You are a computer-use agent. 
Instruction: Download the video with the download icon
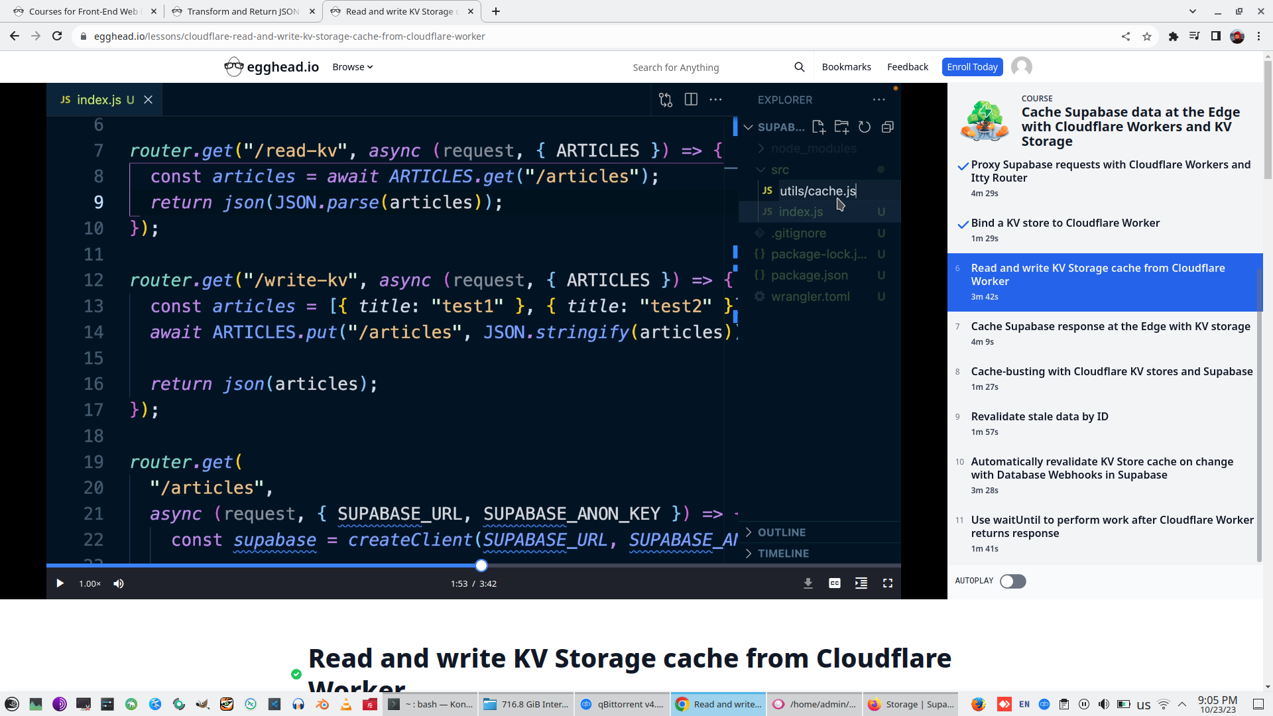pyautogui.click(x=808, y=583)
